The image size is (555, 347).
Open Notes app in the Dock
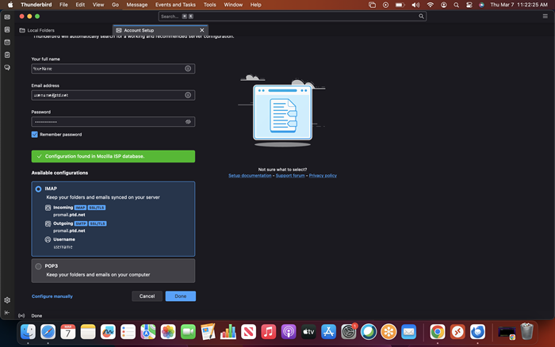tap(88, 332)
